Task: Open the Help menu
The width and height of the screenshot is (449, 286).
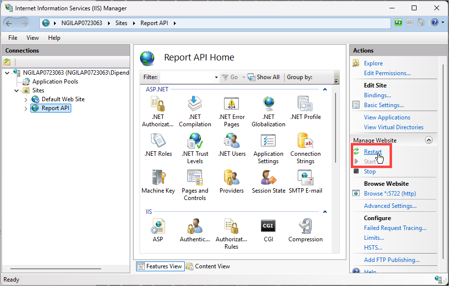Action: (54, 38)
